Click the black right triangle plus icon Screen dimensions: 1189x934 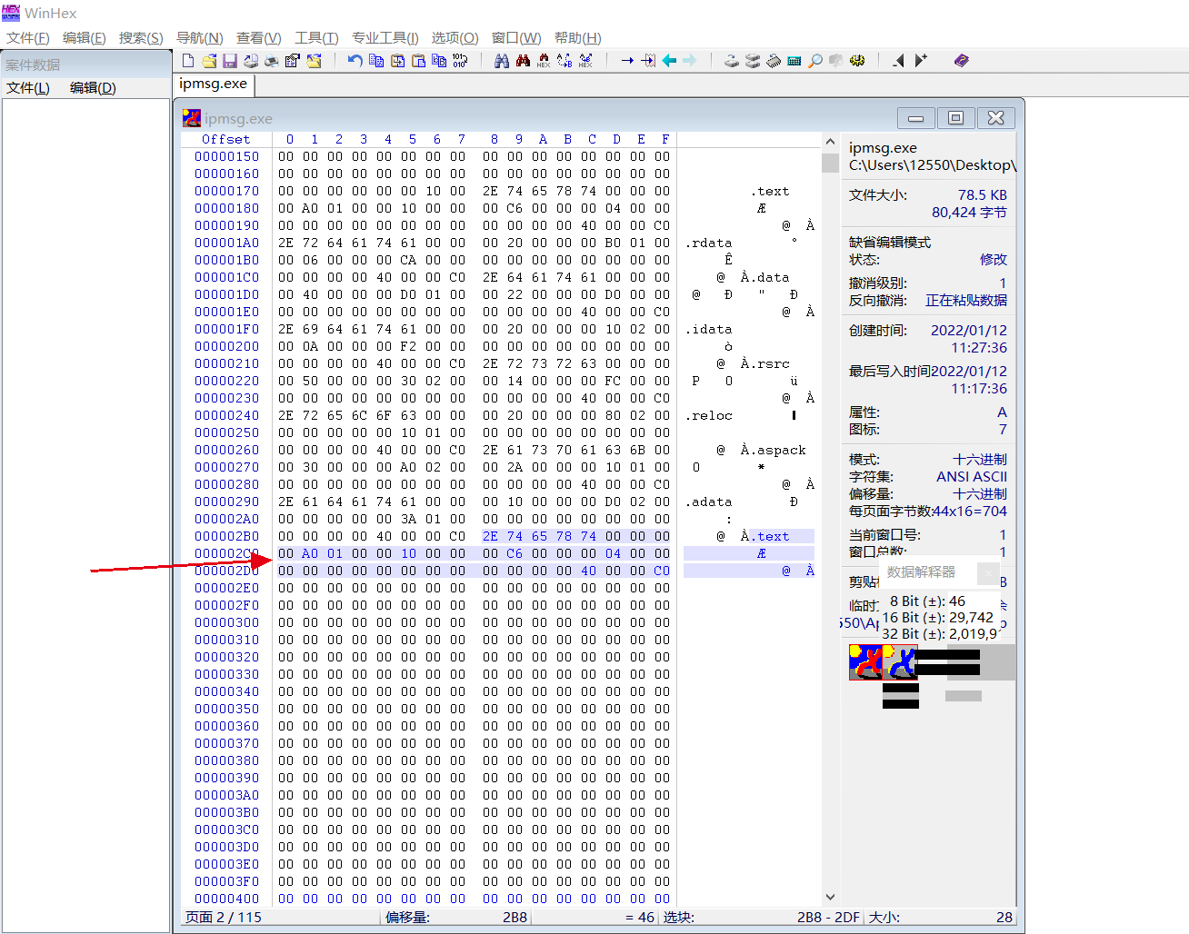coord(920,61)
